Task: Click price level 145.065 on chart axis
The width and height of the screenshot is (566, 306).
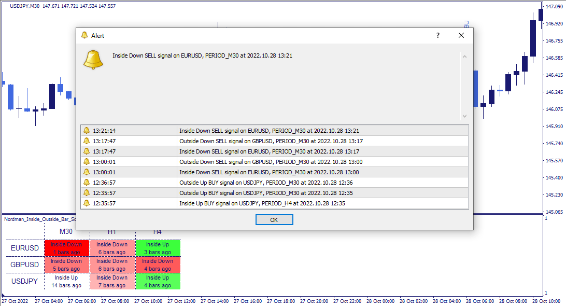Action: coord(554,212)
